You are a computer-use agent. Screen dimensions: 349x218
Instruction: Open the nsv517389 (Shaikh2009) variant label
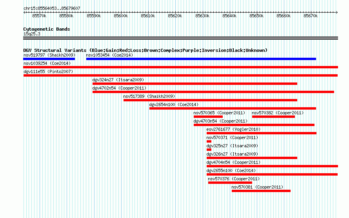pos(149,96)
